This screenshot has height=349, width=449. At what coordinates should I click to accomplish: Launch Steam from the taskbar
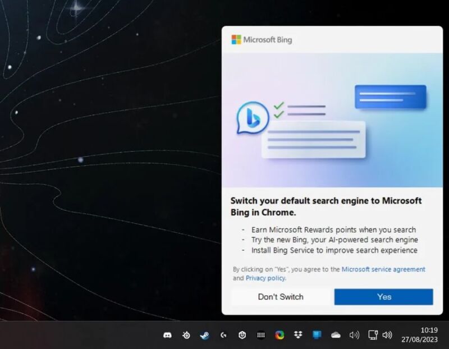point(204,335)
